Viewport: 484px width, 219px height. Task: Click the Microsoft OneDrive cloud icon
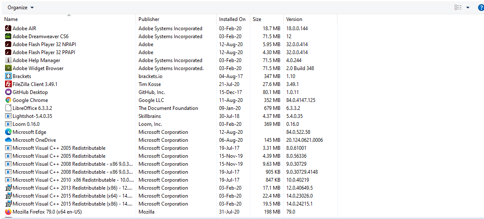(x=8, y=140)
